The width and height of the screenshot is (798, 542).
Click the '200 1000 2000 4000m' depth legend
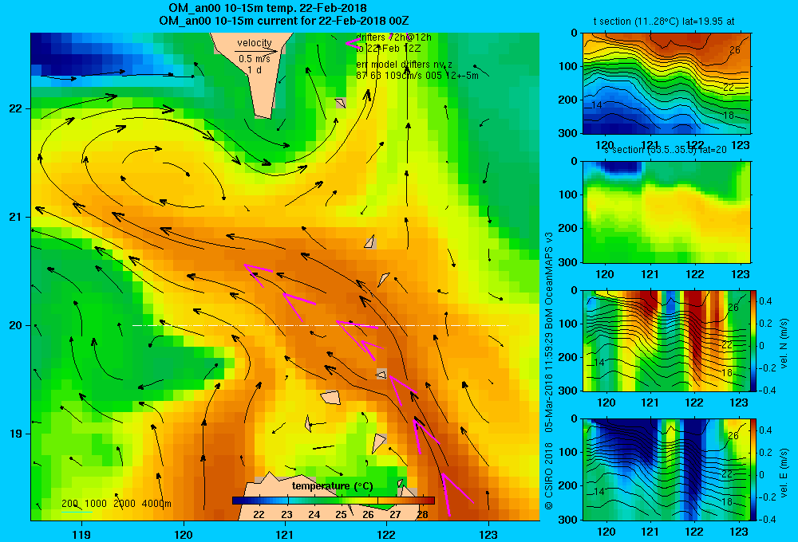[116, 504]
